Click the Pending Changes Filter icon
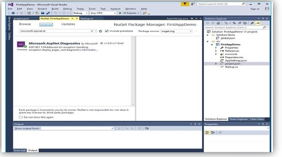This screenshot has height=157, width=282. (x=226, y=23)
